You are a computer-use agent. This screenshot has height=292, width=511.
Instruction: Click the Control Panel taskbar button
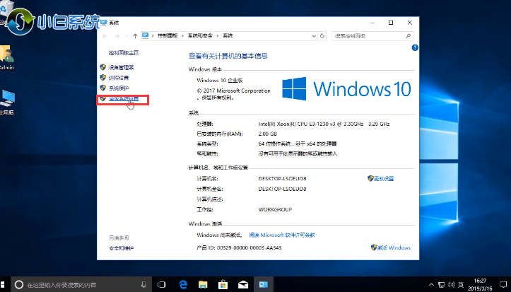pos(264,284)
